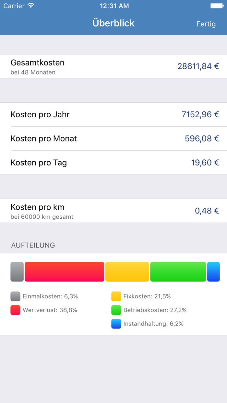
Task: Select the gray Einmalkosten legend square
Action: [15, 296]
